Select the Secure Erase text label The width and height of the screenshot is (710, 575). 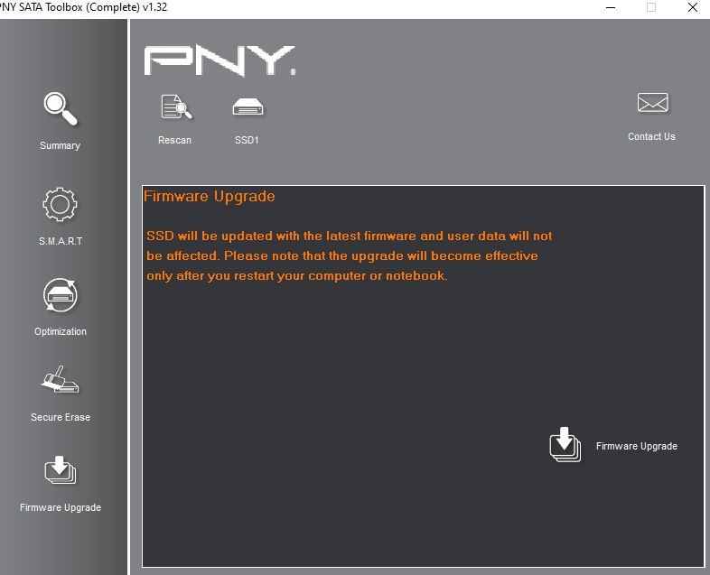(x=61, y=417)
